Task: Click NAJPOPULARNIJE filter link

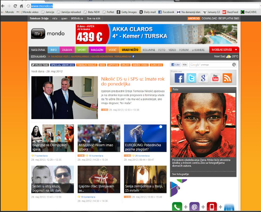Action: click(x=80, y=56)
